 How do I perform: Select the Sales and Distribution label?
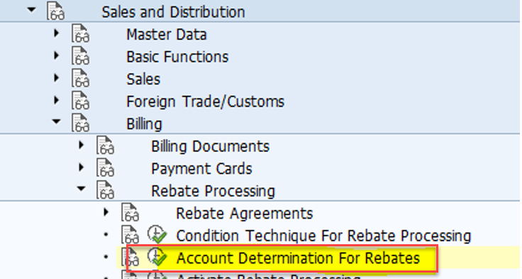pos(173,12)
